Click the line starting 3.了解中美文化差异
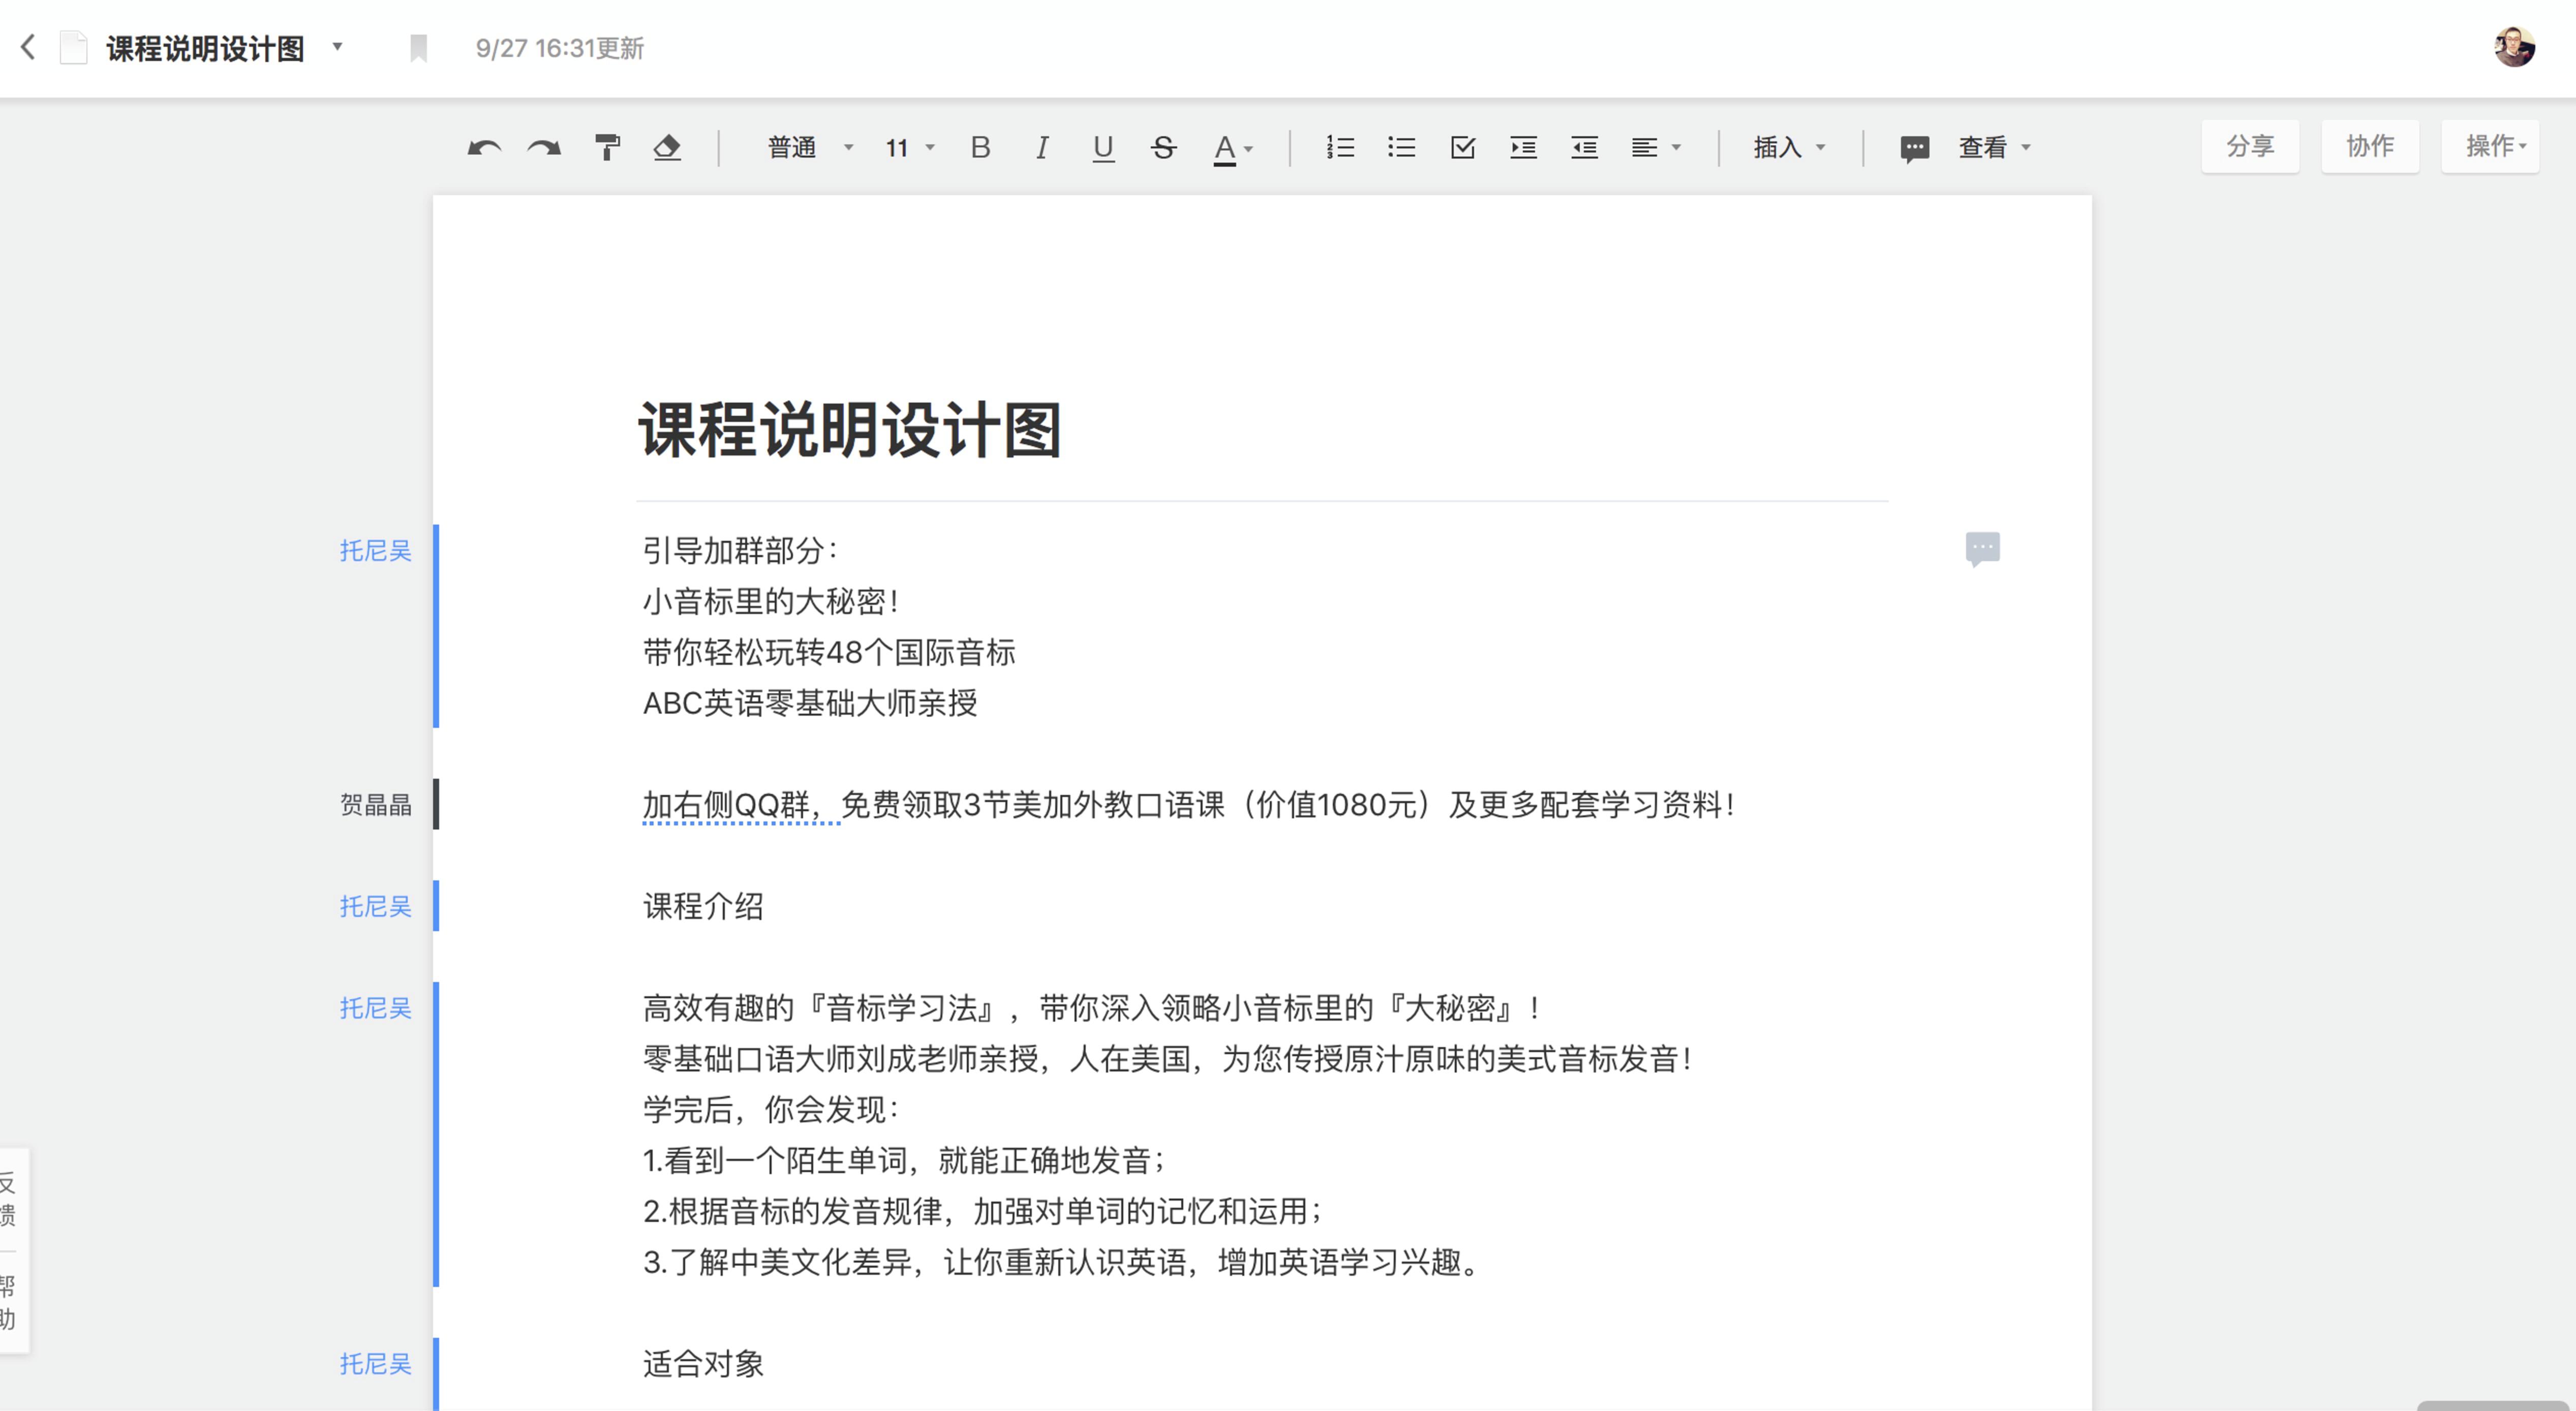The image size is (2576, 1411). point(1062,1263)
